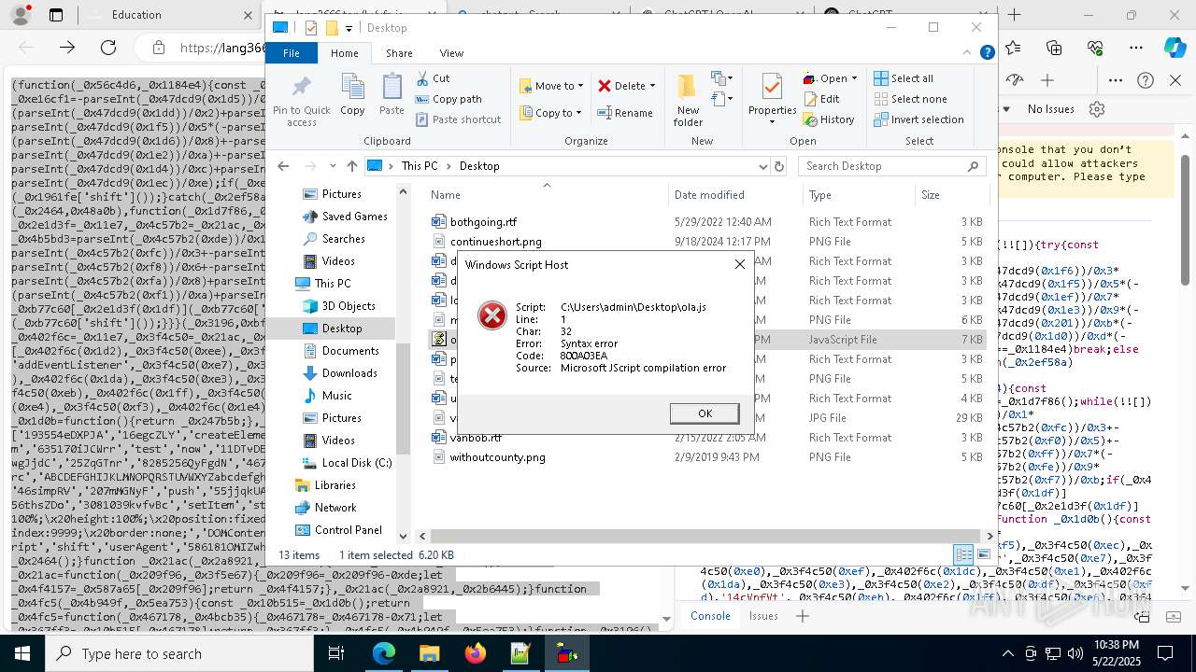
Task: Open the Properties dropdown arrow
Action: click(x=772, y=122)
